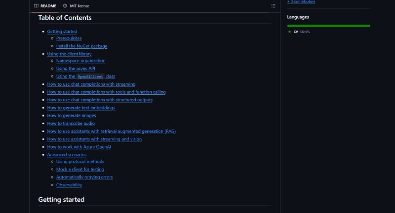Click the 'Getting started' section heading
395x213 pixels.
click(x=61, y=199)
